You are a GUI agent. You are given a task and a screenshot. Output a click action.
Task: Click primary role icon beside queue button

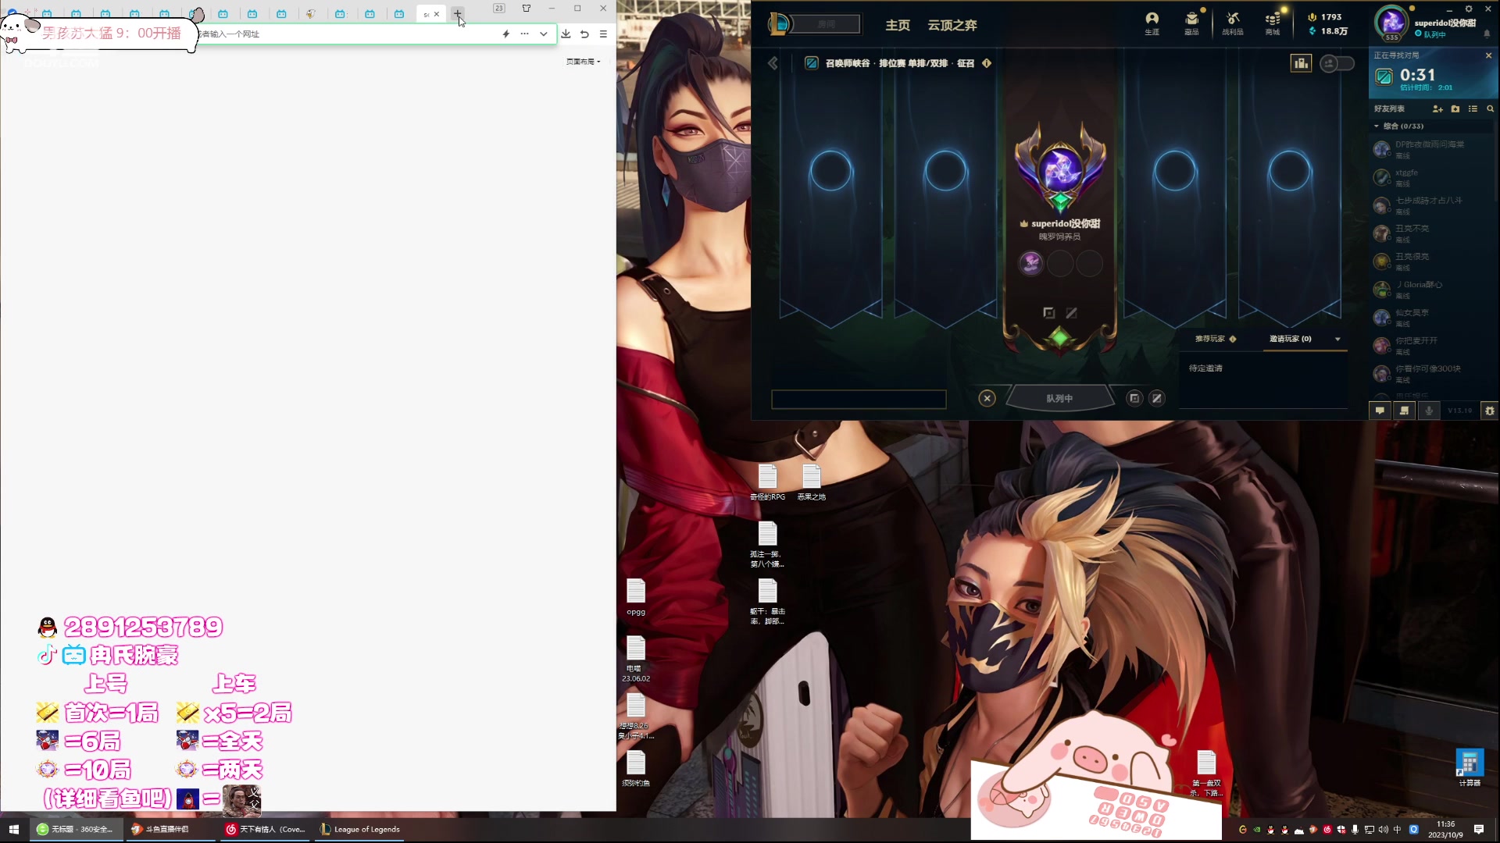click(1134, 398)
